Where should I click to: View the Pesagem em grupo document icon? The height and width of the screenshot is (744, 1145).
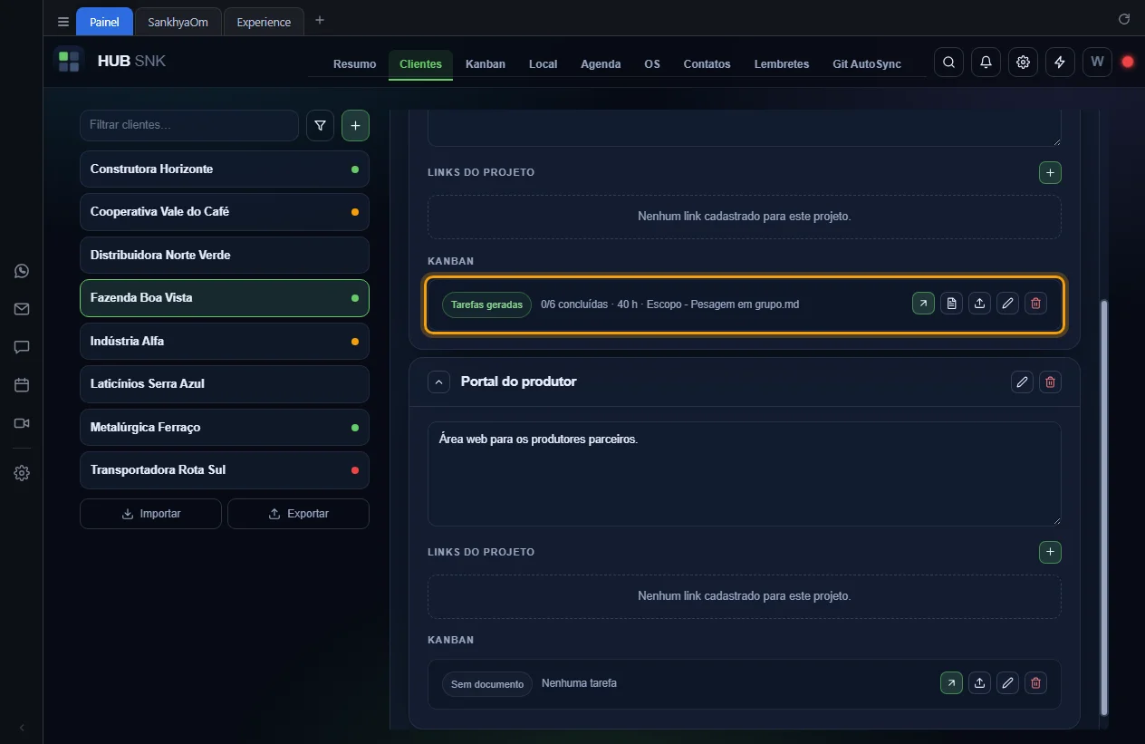pyautogui.click(x=951, y=304)
